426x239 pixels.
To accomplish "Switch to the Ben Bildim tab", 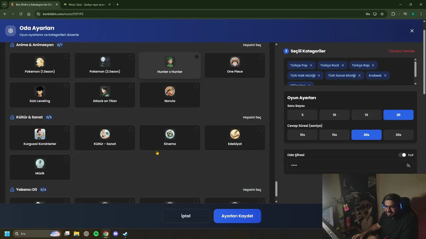I will 33,5.
